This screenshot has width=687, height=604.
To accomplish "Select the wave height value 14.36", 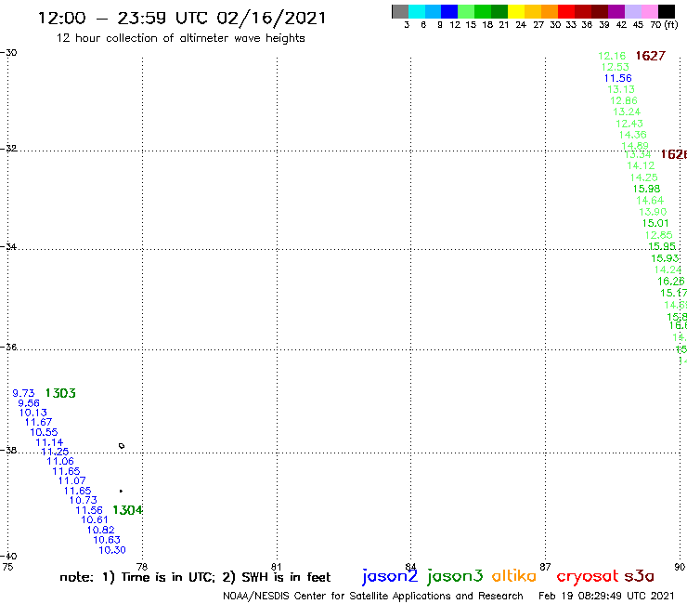I will [632, 135].
